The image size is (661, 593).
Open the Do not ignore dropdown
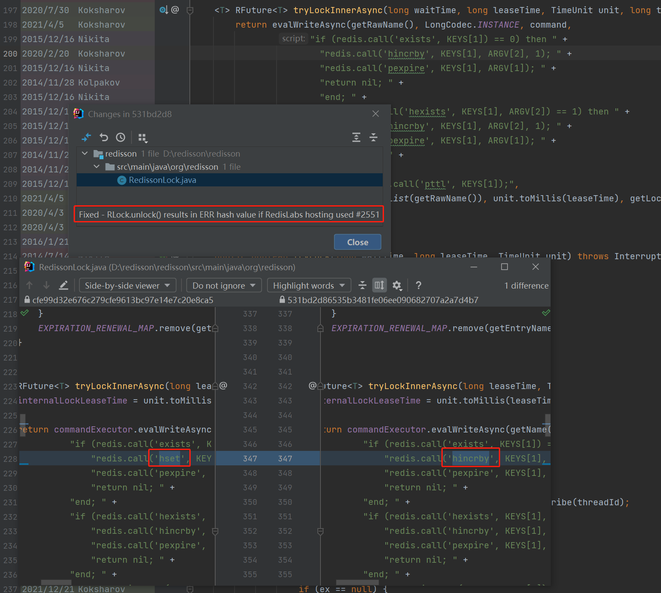tap(224, 286)
